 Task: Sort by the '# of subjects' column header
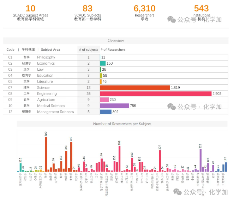point(89,50)
